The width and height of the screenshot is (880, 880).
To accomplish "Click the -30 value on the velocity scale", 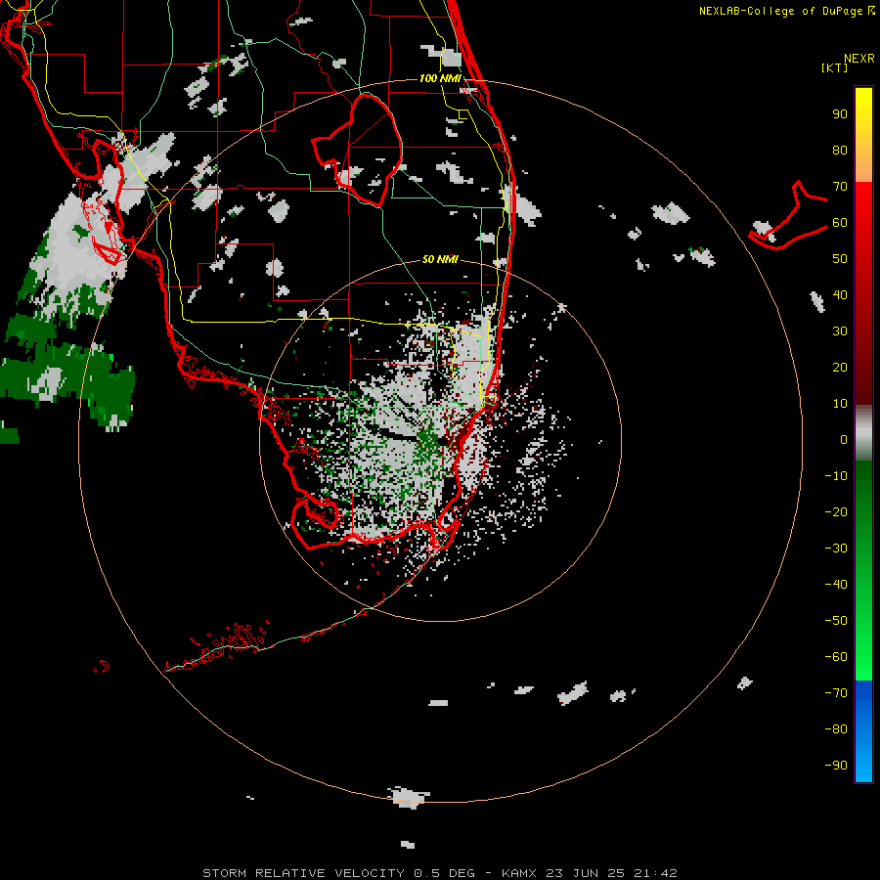I will pyautogui.click(x=836, y=549).
